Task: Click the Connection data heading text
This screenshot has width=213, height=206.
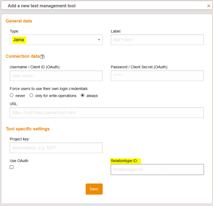Action: [22, 56]
